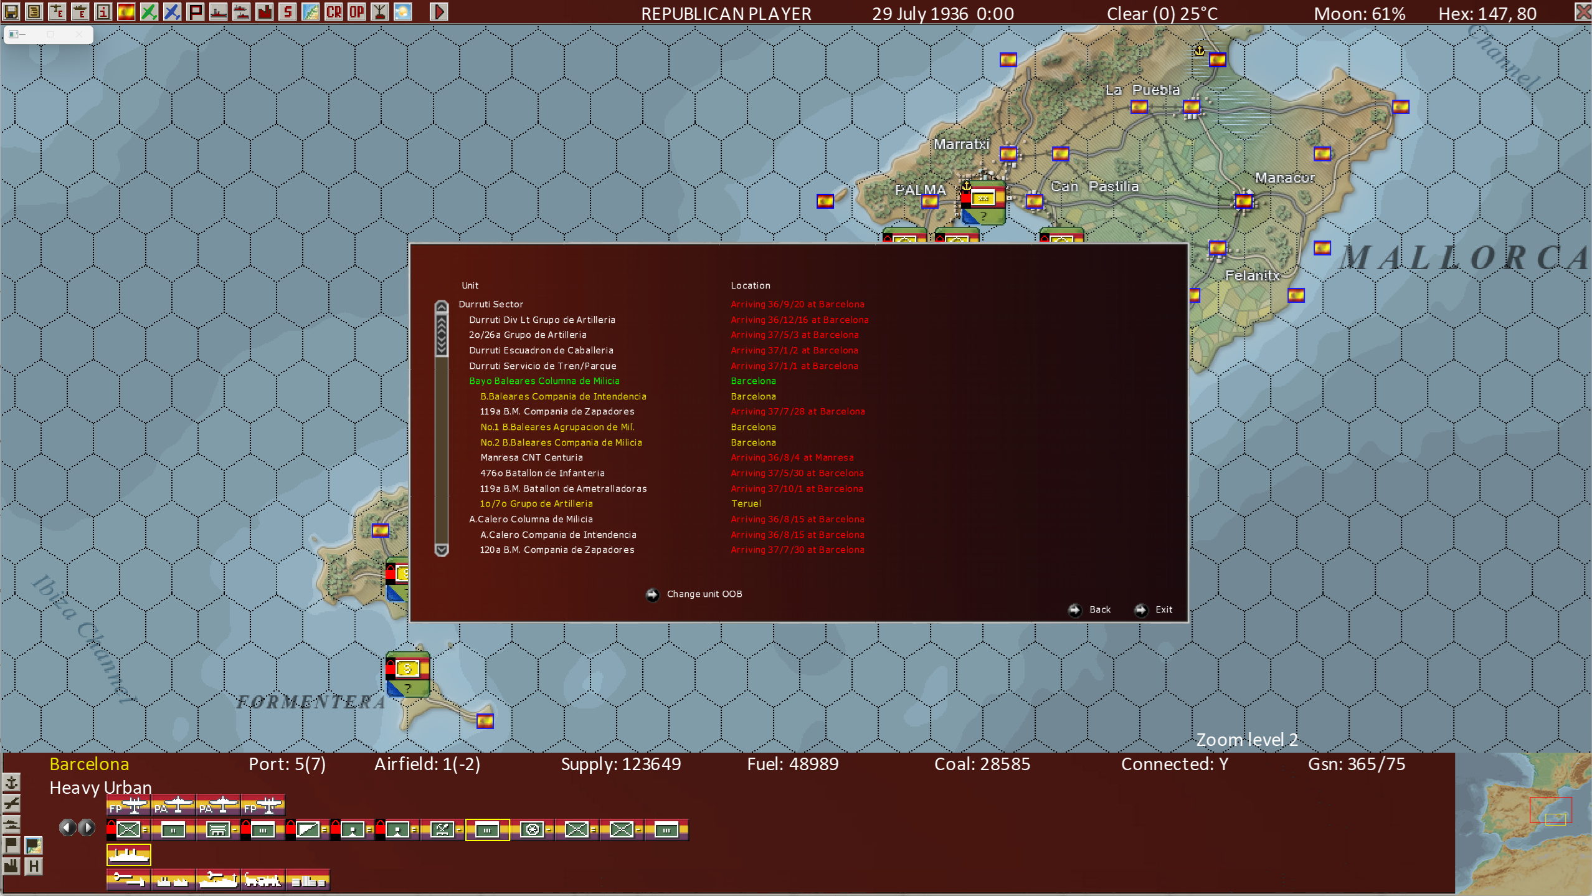Image resolution: width=1592 pixels, height=896 pixels.
Task: Click the minimap of Spain
Action: pos(1523,824)
